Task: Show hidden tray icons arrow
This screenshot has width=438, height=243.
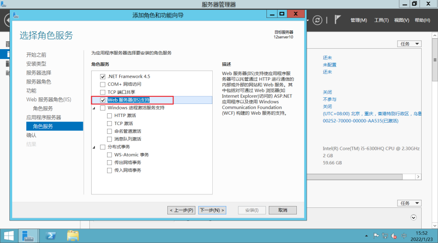Action: tap(366, 236)
